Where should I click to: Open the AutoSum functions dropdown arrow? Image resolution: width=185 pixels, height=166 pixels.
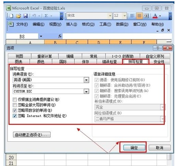(x=51, y=16)
